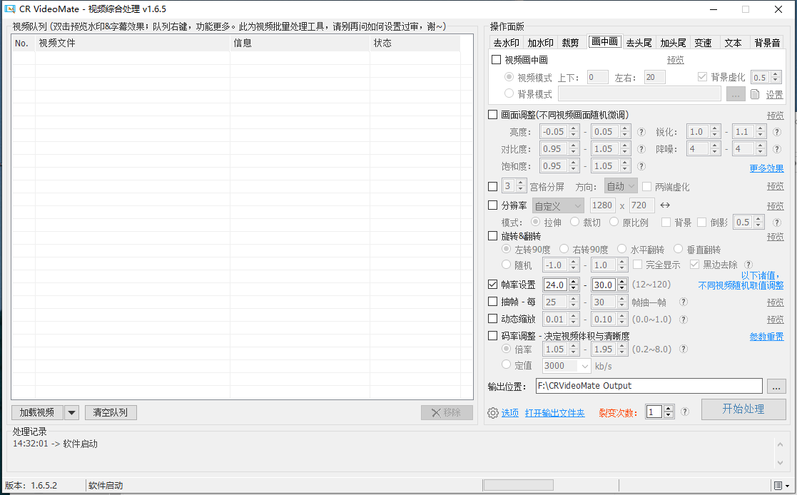Screen dimensions: 797x495
Task: Click the 清空队列 button
Action: tap(111, 413)
